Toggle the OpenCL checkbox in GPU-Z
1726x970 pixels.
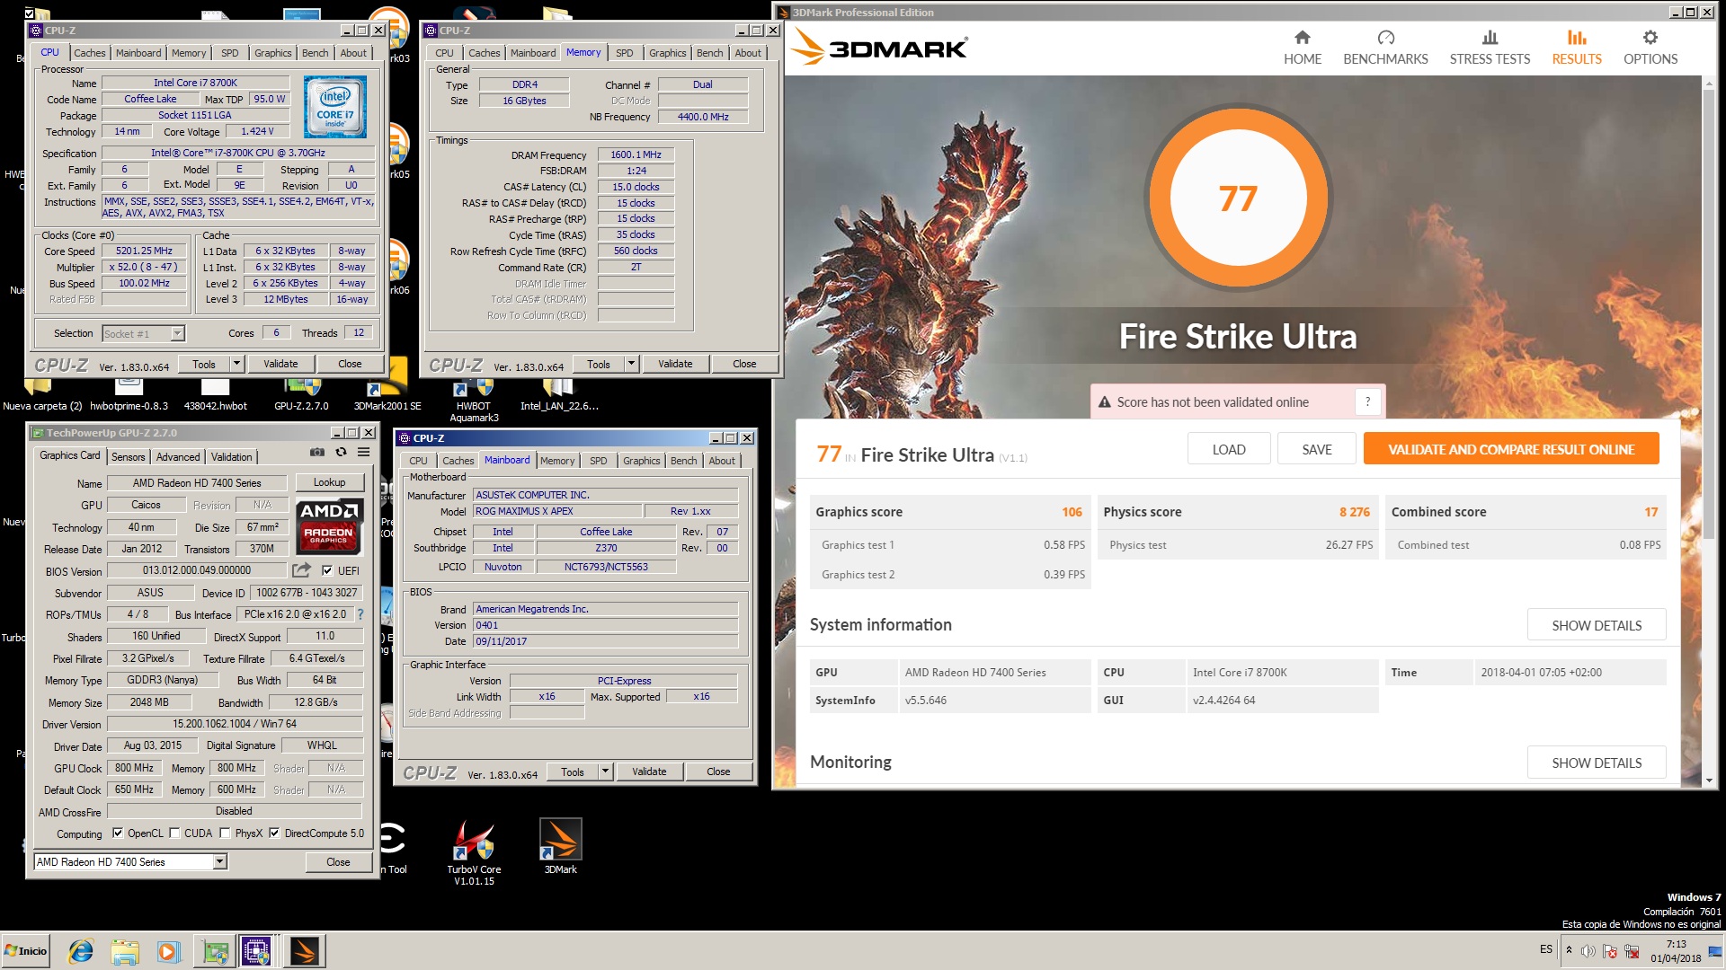117,833
